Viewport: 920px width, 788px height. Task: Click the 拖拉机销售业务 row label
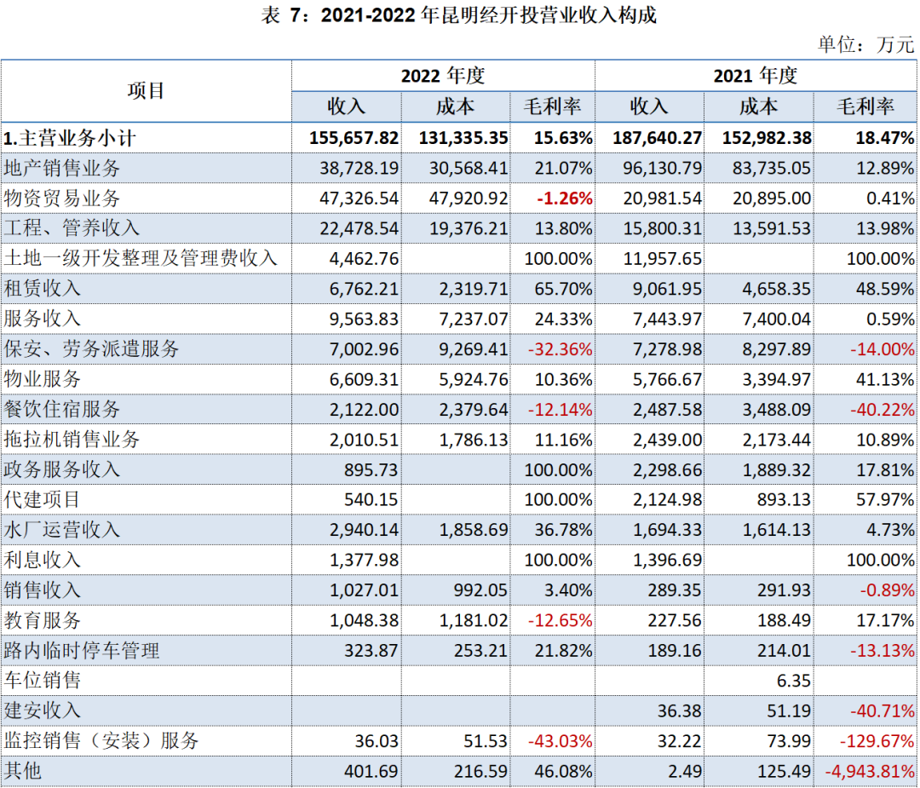pyautogui.click(x=72, y=440)
